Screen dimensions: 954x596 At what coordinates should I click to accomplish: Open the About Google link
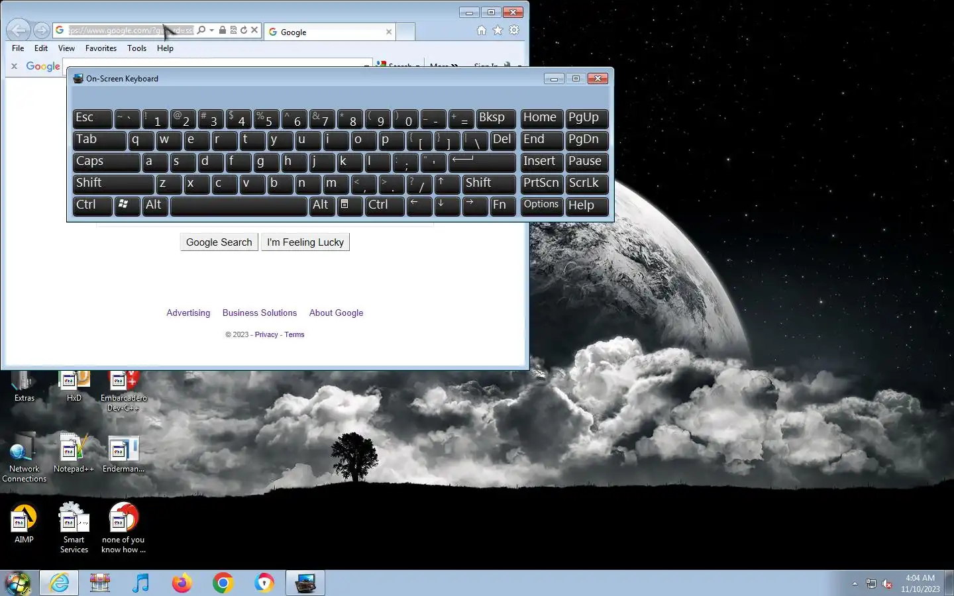pos(336,313)
